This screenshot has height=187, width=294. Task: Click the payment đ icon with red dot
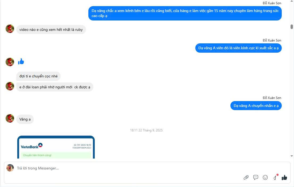pyautogui.click(x=275, y=177)
